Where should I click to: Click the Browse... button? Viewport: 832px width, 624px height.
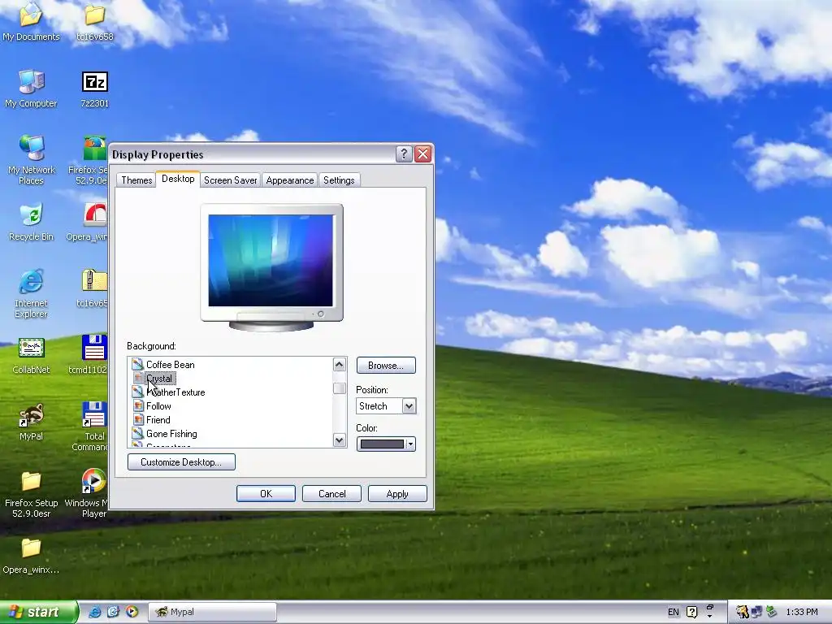pyautogui.click(x=386, y=365)
